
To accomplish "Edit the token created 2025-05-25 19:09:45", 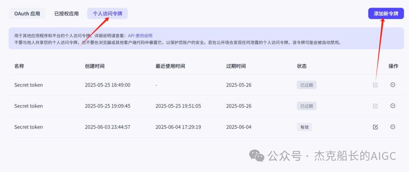I will point(375,106).
